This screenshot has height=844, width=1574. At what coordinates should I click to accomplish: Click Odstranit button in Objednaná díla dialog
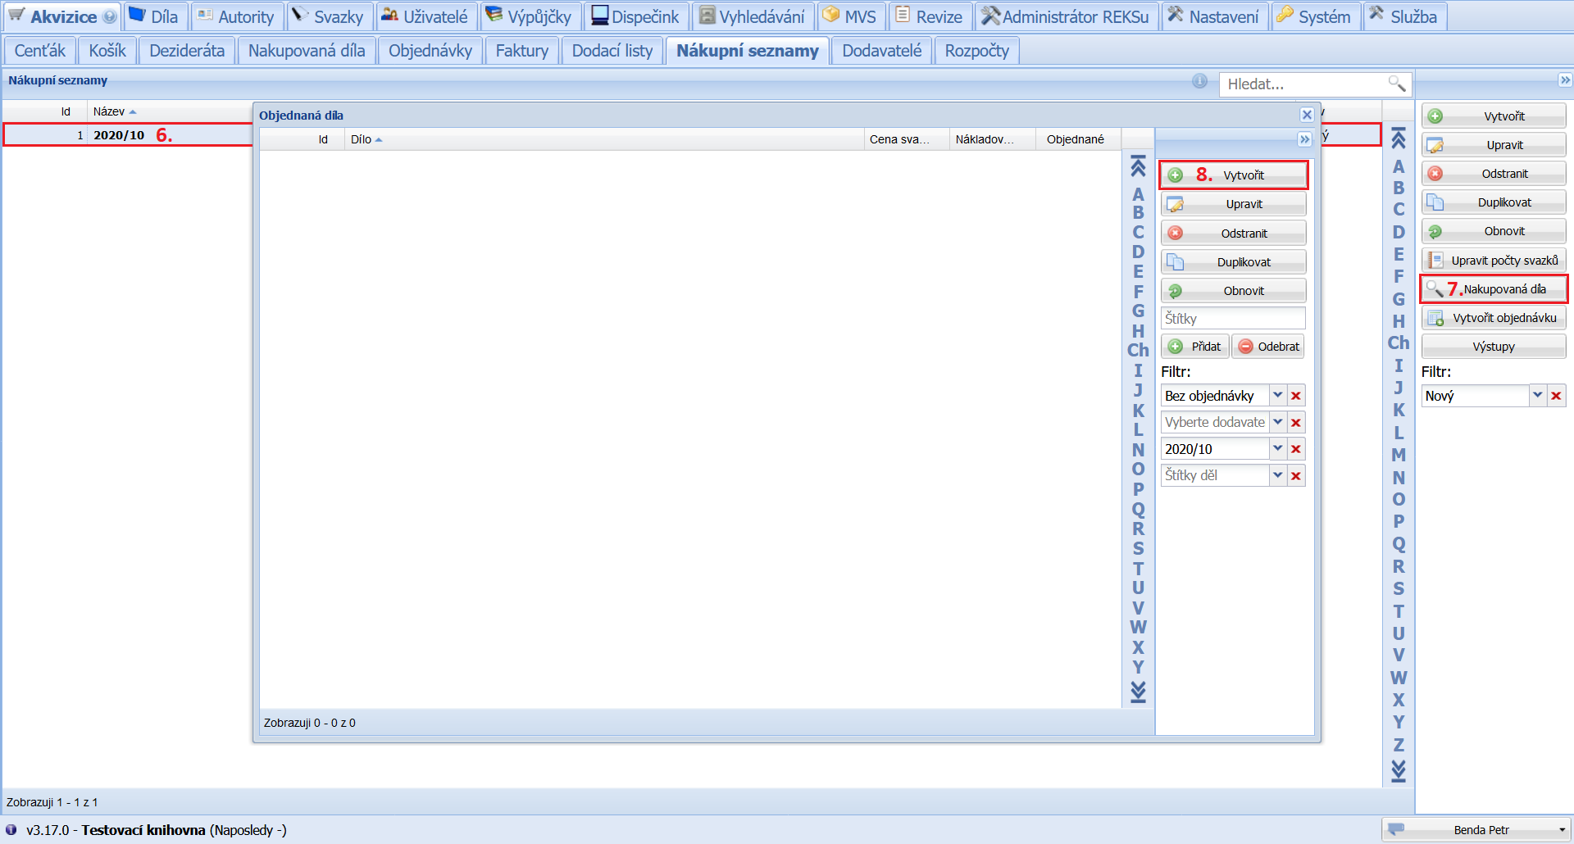(x=1233, y=234)
